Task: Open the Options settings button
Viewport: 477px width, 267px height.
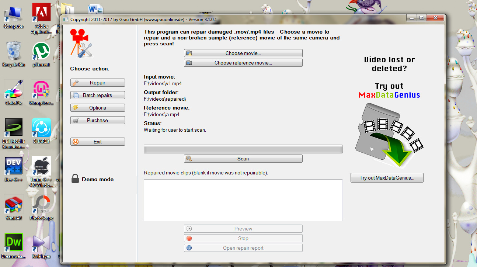Action: [97, 108]
